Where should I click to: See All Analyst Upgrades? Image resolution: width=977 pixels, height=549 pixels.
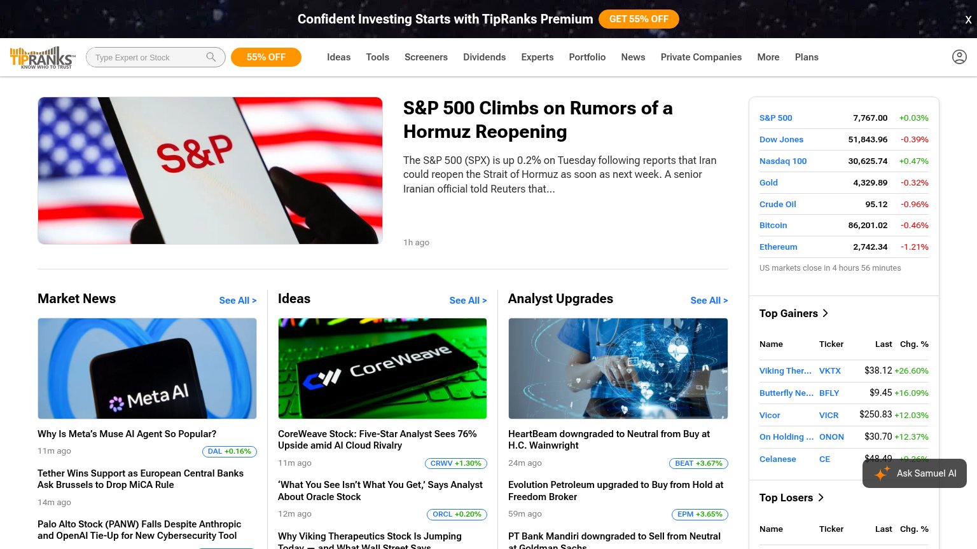pyautogui.click(x=709, y=301)
